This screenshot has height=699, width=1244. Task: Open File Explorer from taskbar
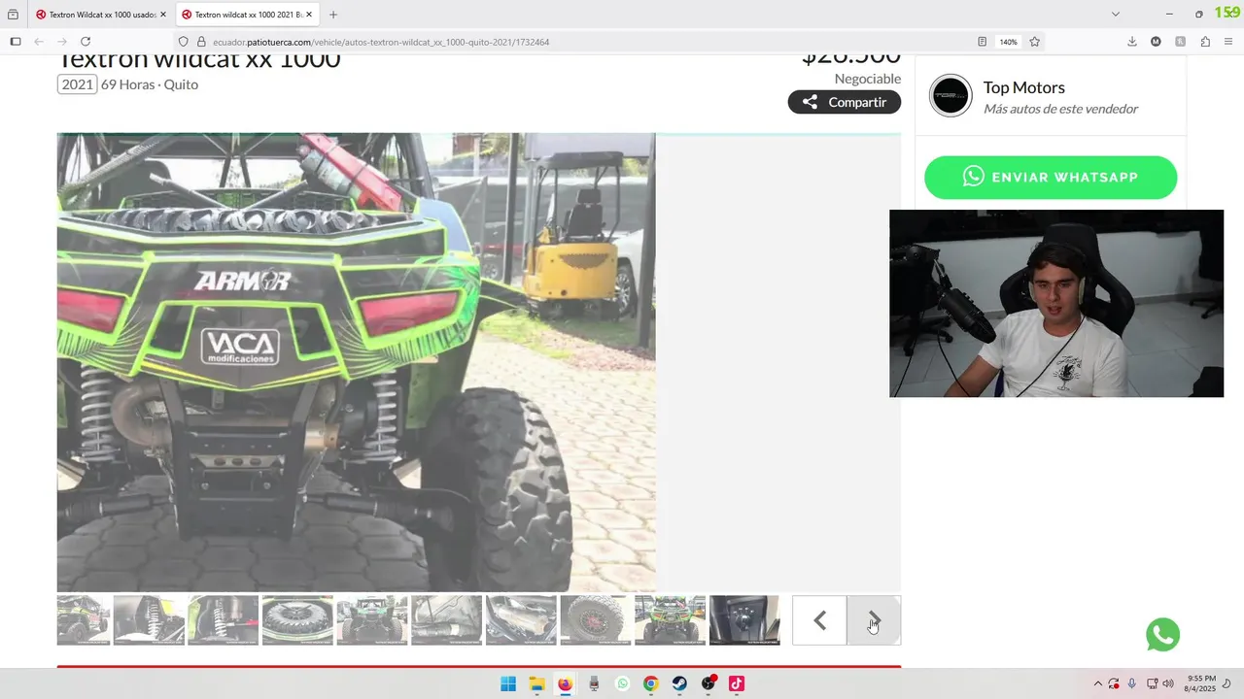(536, 683)
